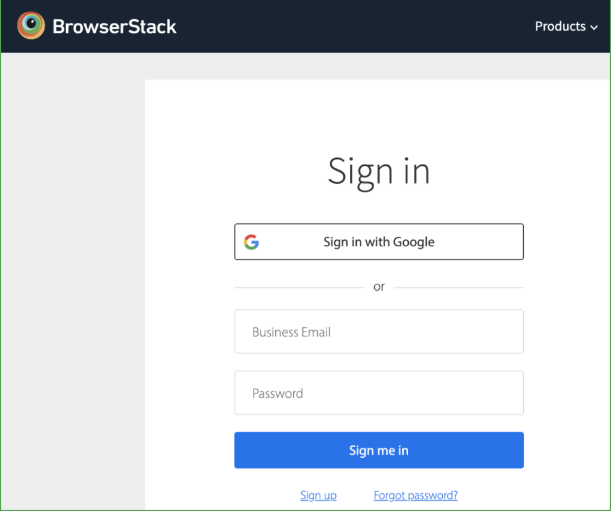Select the BrowserStack wordmark in the header
Screen dimensions: 611x511
point(114,26)
